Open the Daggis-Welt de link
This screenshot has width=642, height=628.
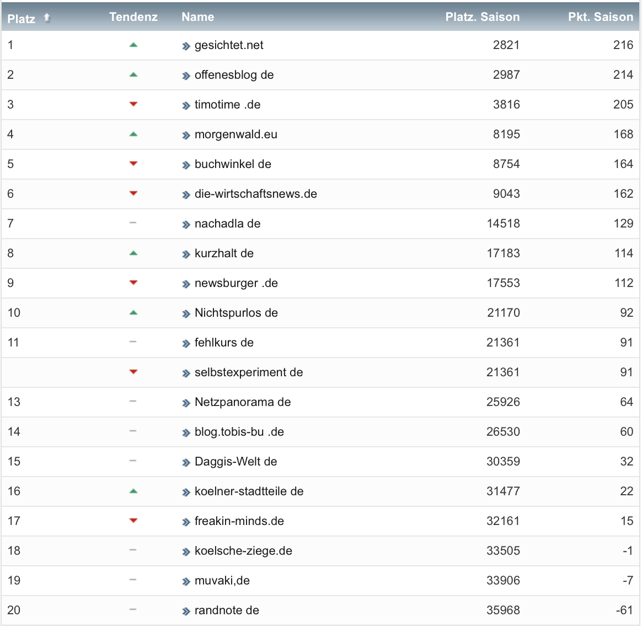click(236, 462)
